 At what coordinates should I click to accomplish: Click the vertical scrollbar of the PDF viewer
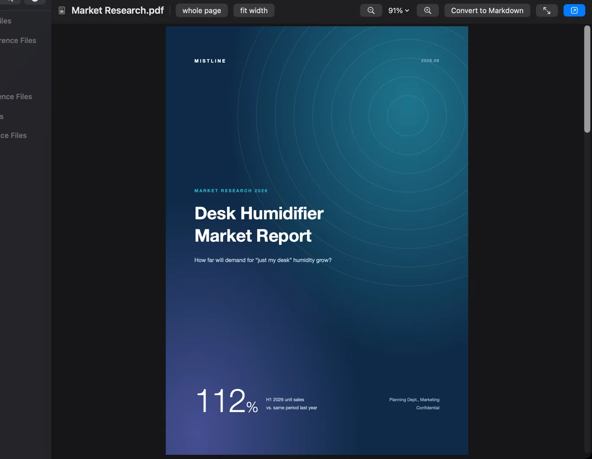click(x=587, y=79)
